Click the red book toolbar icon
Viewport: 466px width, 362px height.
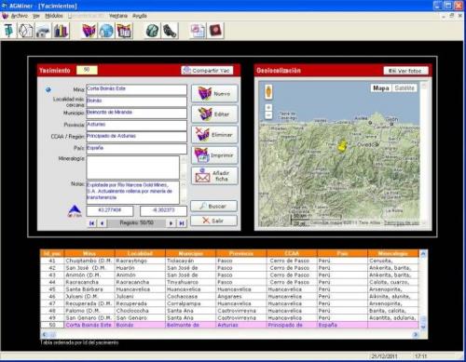[x=216, y=31]
